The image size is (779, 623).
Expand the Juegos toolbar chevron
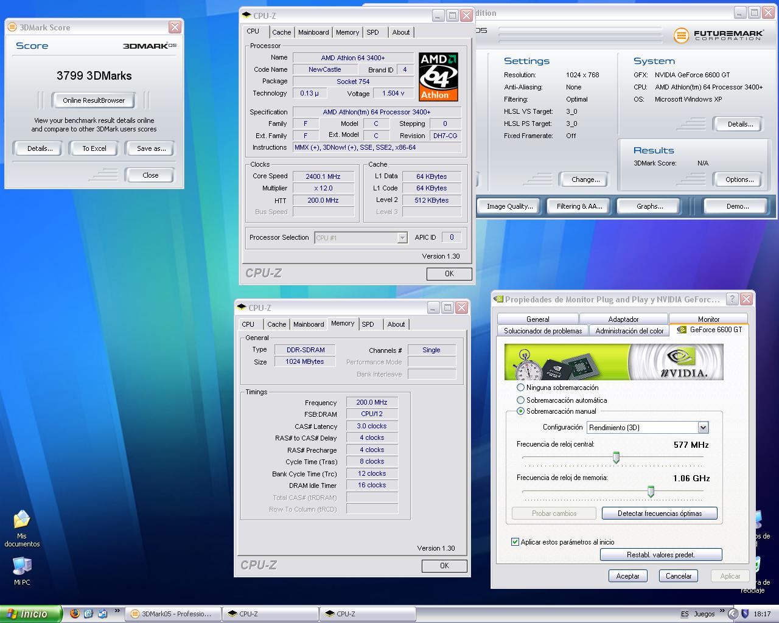[x=722, y=611]
